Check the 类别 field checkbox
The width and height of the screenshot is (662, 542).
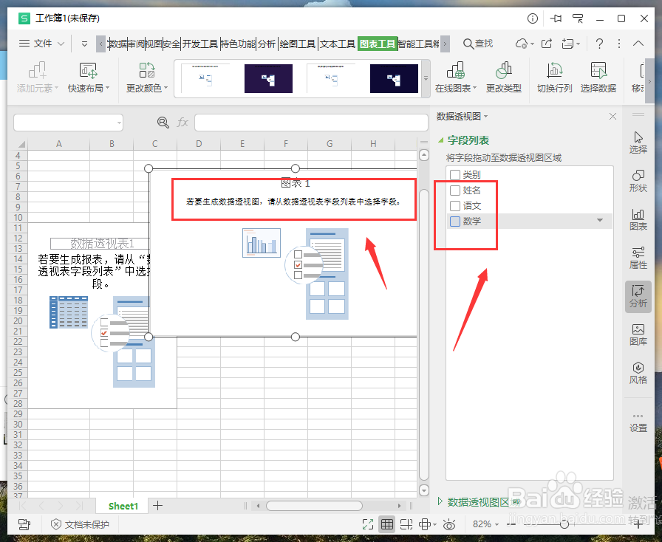455,174
